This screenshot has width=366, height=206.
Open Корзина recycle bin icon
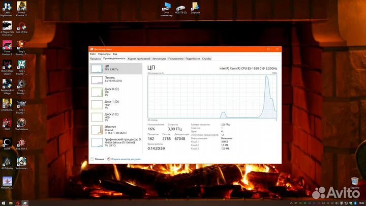[x=355, y=183]
